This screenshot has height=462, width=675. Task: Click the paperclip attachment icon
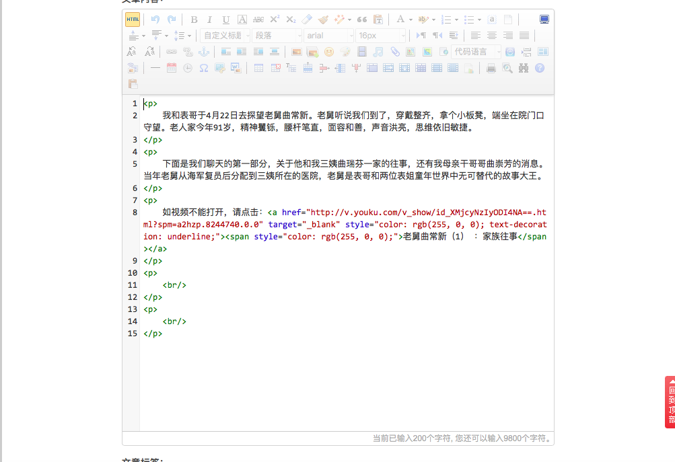(395, 52)
